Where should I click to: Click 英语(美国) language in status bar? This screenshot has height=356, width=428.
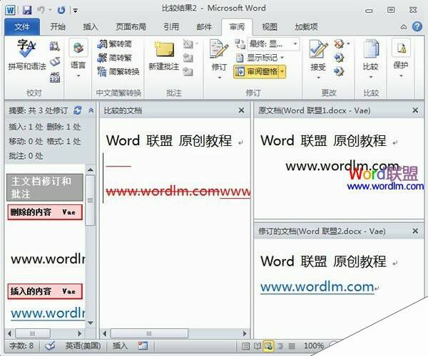point(83,346)
